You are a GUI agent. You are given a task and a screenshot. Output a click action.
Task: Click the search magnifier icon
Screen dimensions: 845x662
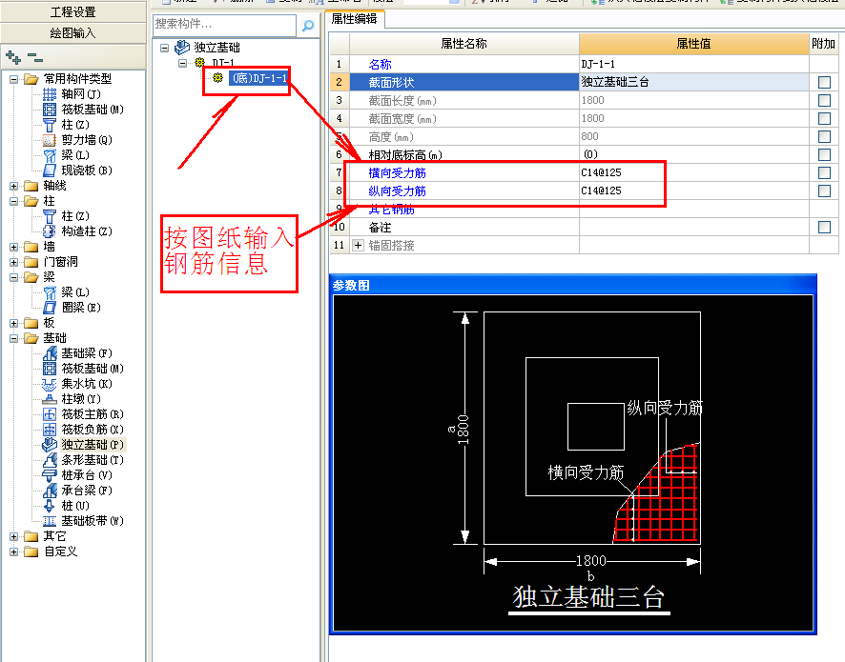coord(308,26)
